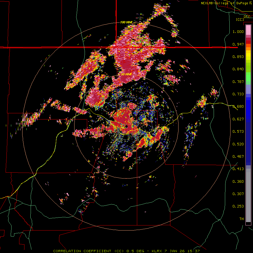Screen dimensions: 253x253
Task: Click the "7 JAN 26" date text
Action: coord(174,251)
